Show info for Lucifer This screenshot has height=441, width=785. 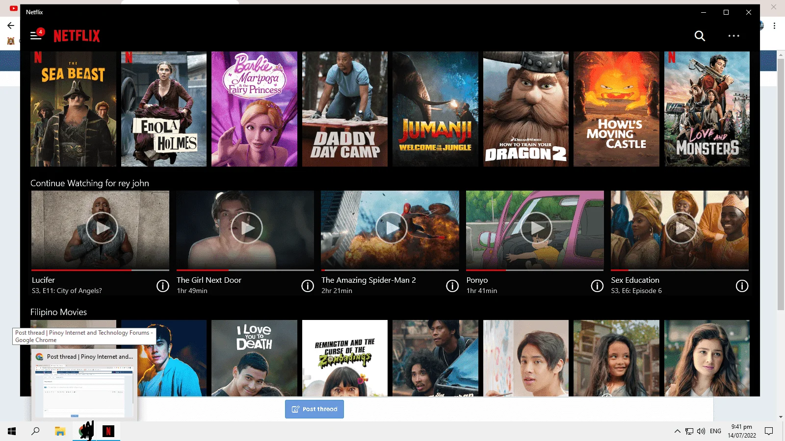[x=162, y=286]
